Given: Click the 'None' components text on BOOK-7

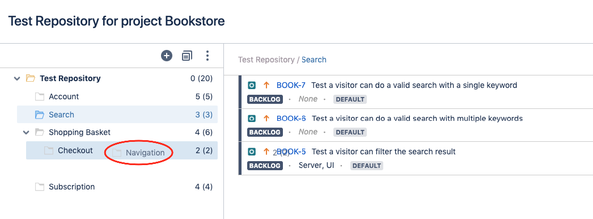Looking at the screenshot, I should 308,99.
